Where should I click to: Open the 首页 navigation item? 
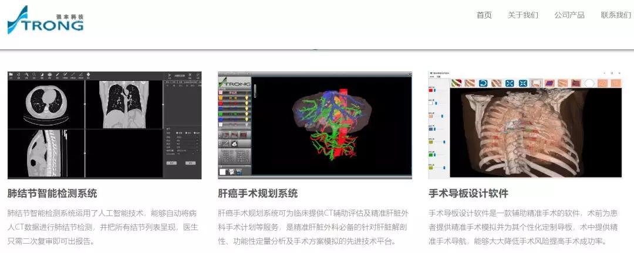pos(484,15)
